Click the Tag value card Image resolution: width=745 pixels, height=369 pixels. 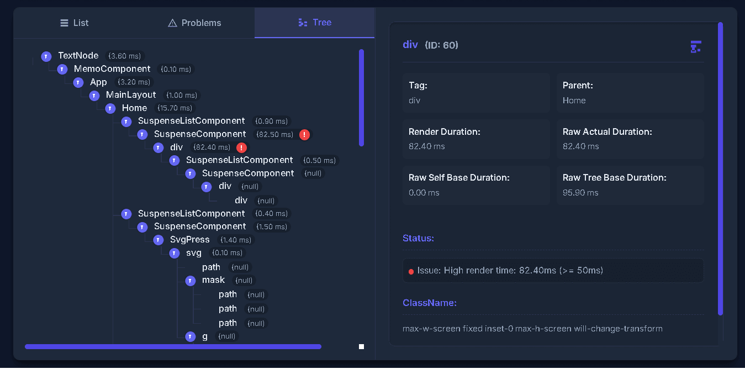pos(476,93)
